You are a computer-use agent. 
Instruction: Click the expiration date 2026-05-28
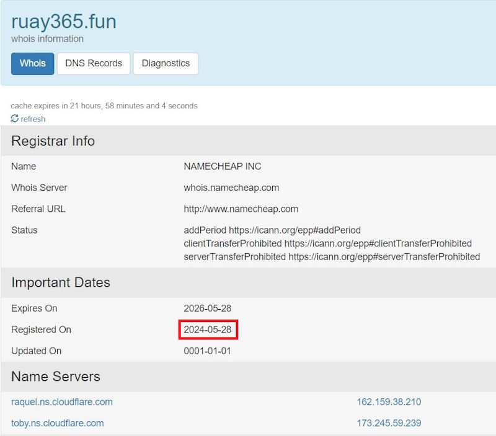[x=208, y=308]
